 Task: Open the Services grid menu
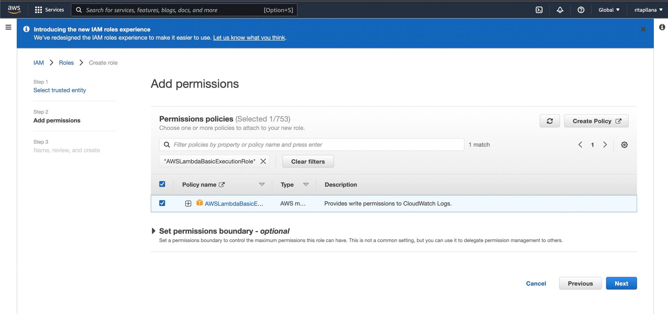click(x=49, y=10)
